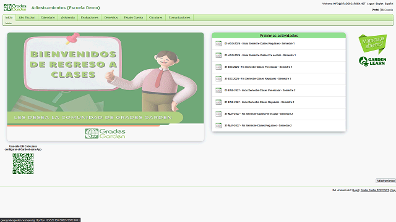Open the Inicio tab
Image resolution: width=396 pixels, height=222 pixels.
[9, 17]
